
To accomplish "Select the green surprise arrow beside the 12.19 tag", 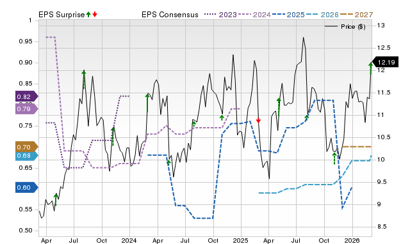I will (x=371, y=68).
